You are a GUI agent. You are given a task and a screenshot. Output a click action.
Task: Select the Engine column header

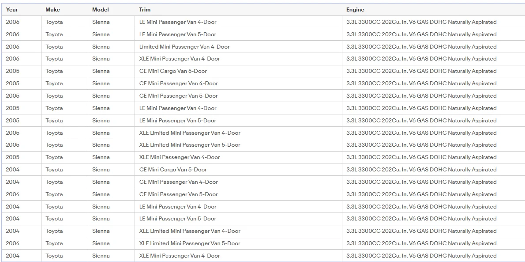pyautogui.click(x=355, y=10)
